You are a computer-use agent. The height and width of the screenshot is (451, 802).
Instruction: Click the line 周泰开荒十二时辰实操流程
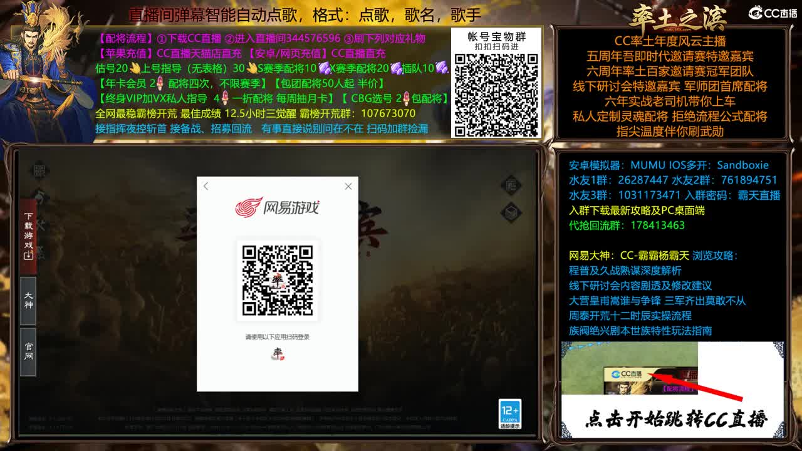click(630, 316)
